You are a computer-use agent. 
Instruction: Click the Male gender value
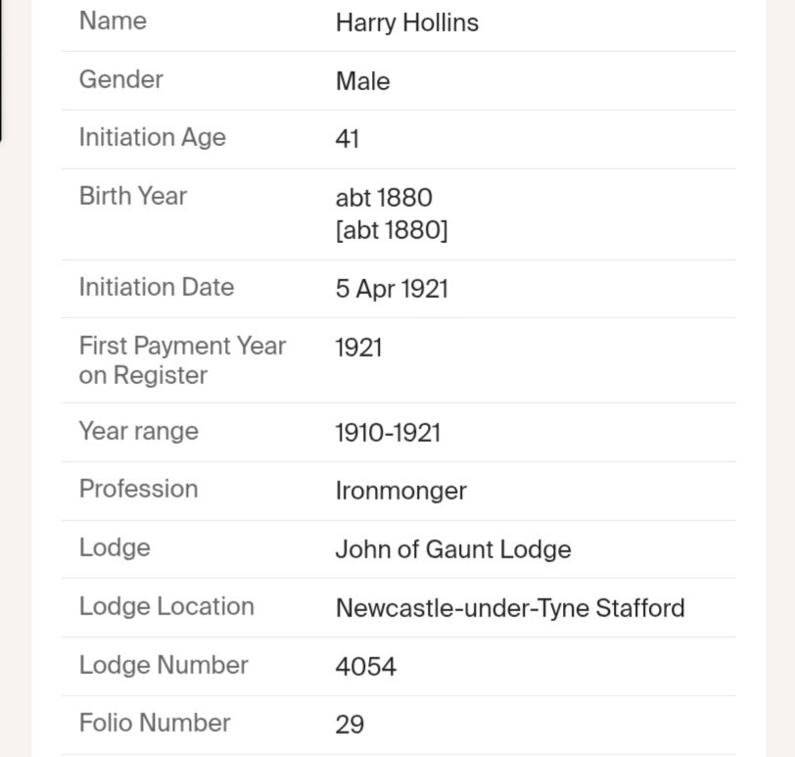tap(362, 80)
